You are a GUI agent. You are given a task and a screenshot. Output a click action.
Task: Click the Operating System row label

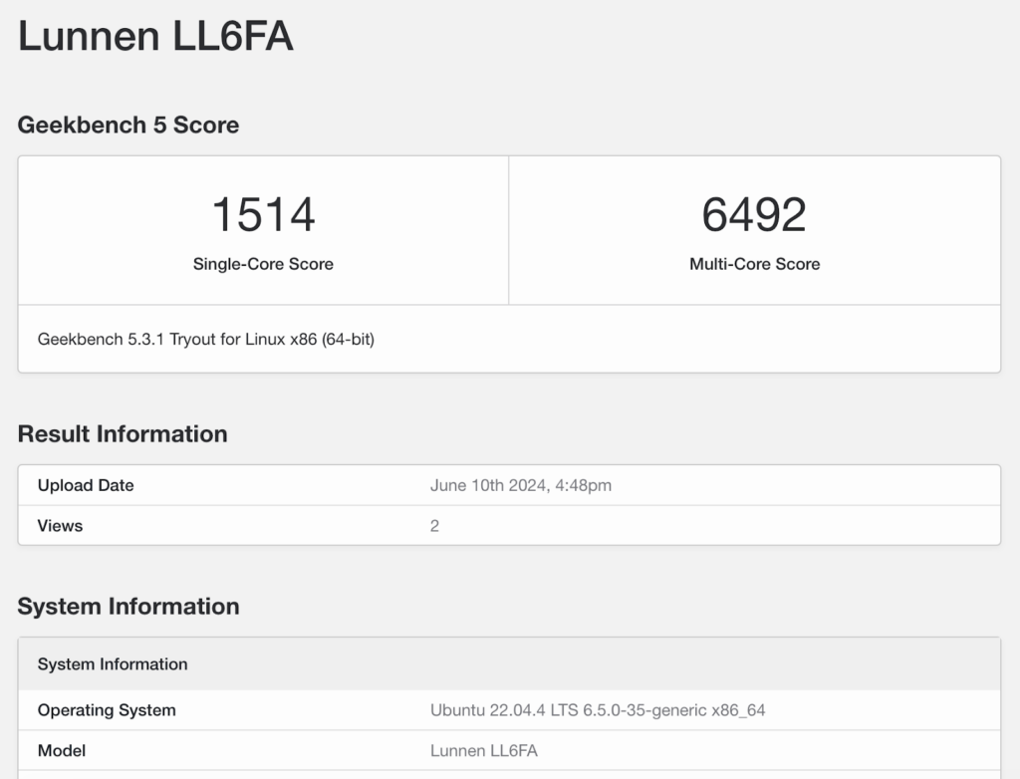[x=107, y=710]
